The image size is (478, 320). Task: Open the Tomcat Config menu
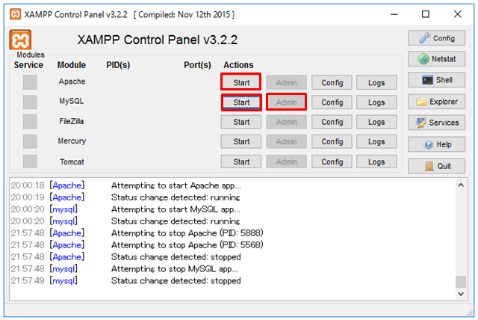[332, 161]
